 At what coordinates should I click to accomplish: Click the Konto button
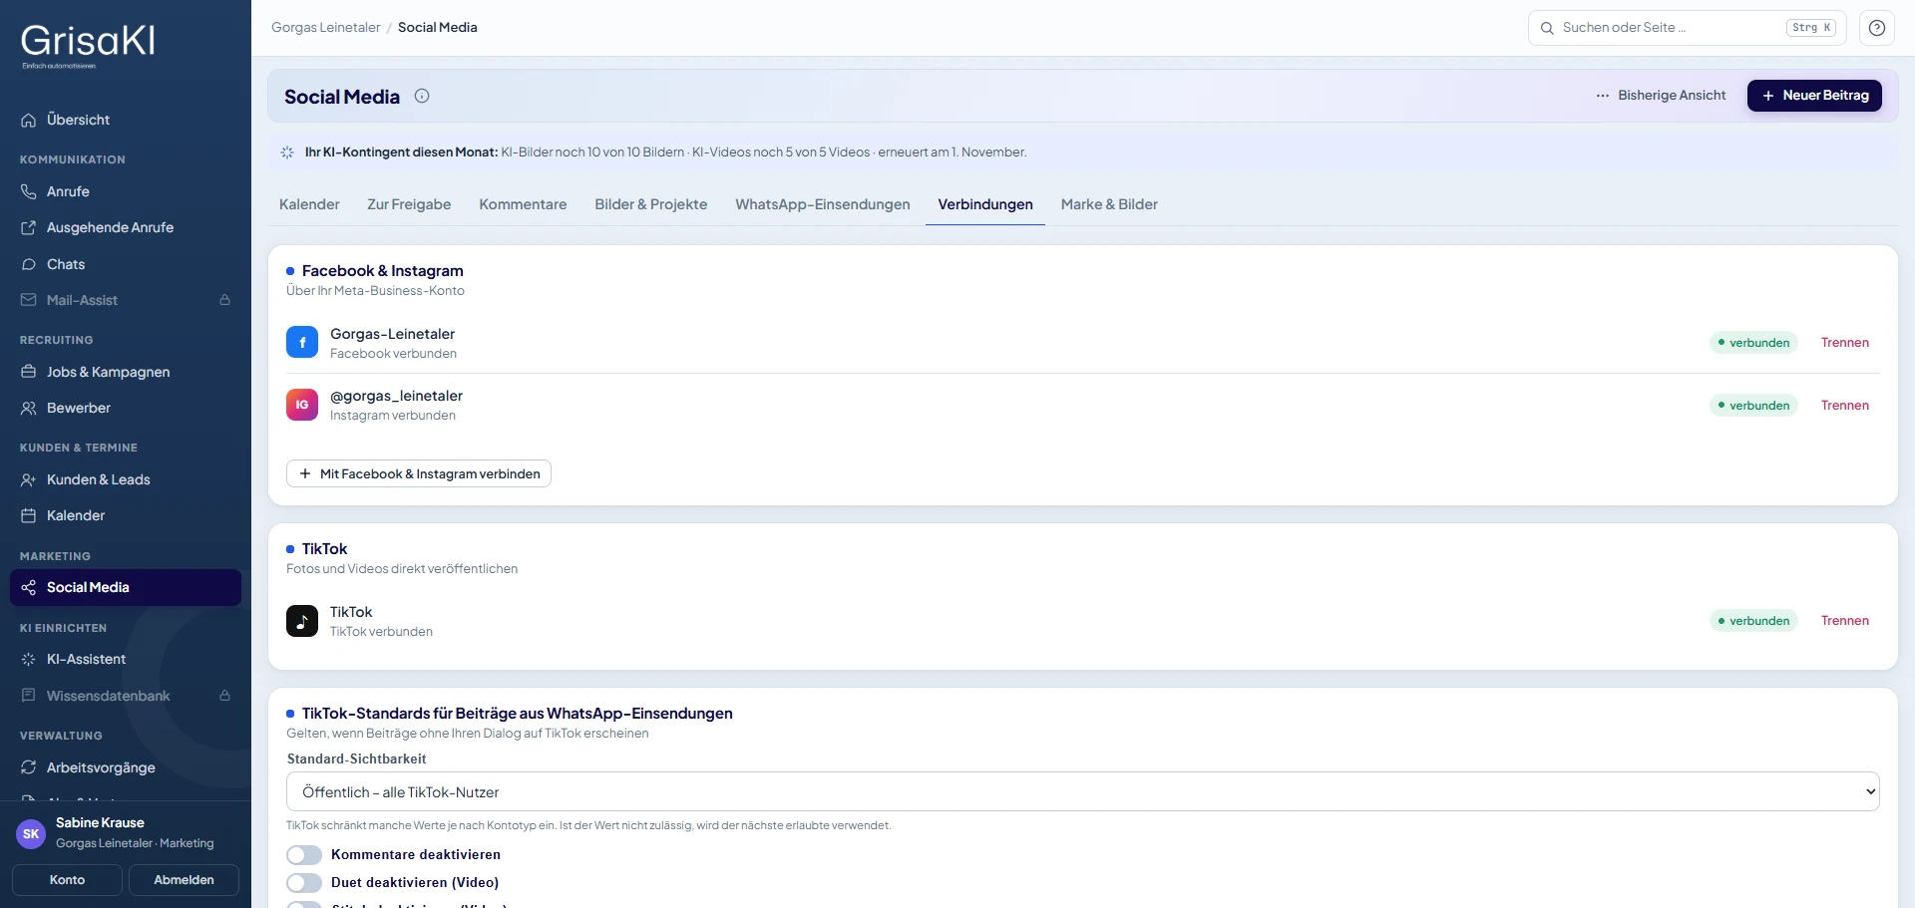67,880
